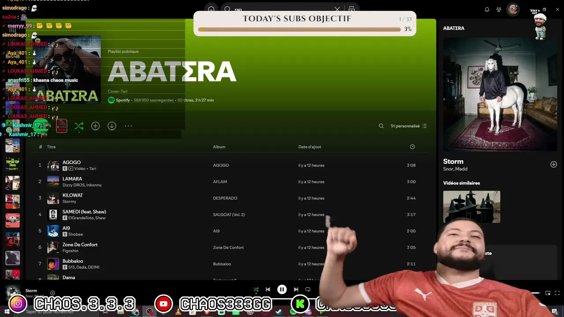This screenshot has width=564, height=317.
Task: Open the notifications bell
Action: tap(487, 9)
